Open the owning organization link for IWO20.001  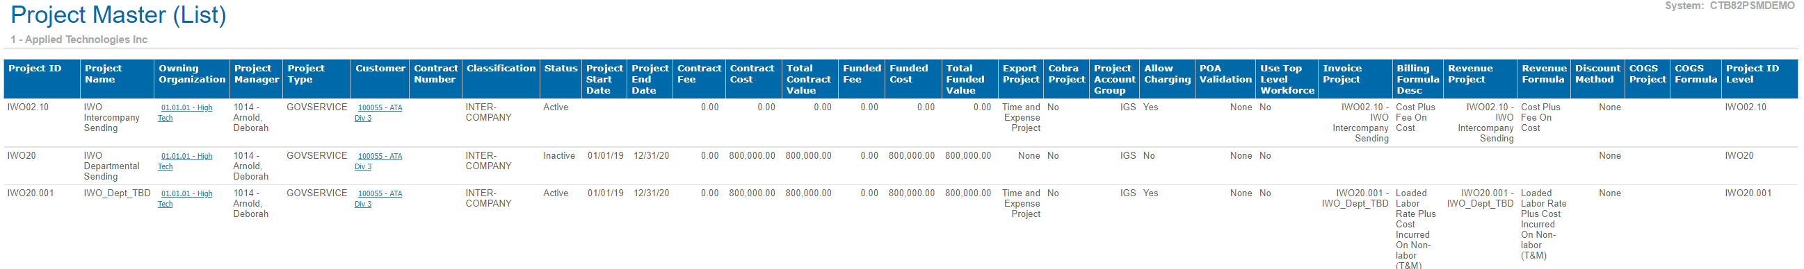[x=185, y=198]
